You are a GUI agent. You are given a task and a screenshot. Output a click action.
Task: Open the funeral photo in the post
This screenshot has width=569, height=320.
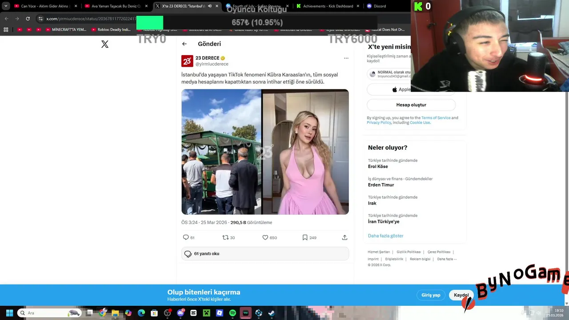coord(221,152)
